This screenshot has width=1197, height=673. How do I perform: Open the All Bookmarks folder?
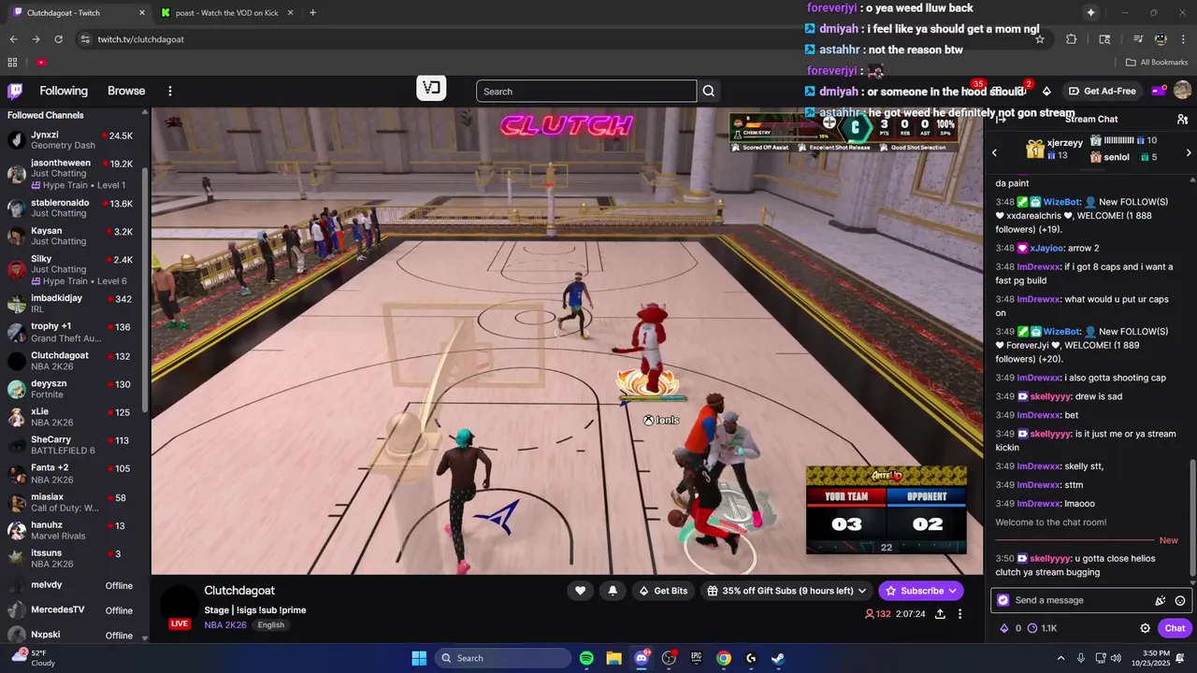coord(1157,63)
